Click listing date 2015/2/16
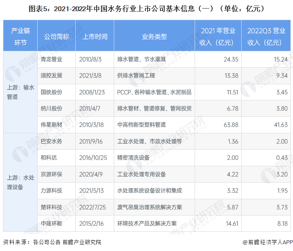The width and height of the screenshot is (293, 251). click(92, 223)
